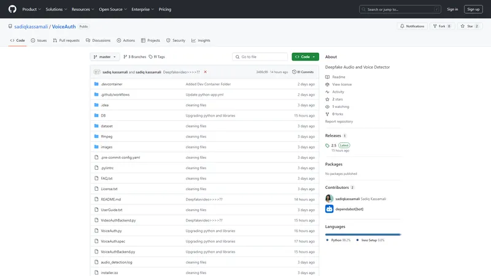Open the .github/workflows folder

[115, 94]
